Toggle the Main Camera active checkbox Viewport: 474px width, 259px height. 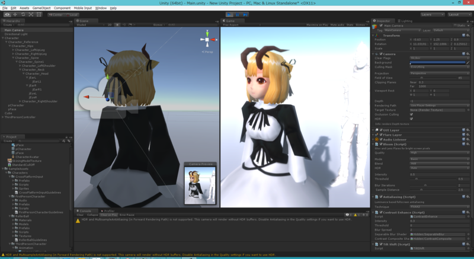(381, 25)
